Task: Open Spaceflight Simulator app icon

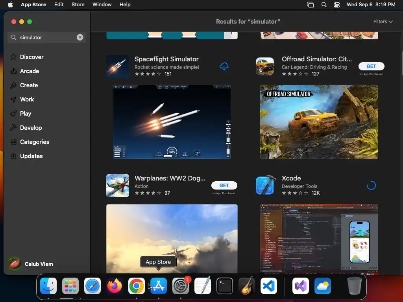Action: 118,66
